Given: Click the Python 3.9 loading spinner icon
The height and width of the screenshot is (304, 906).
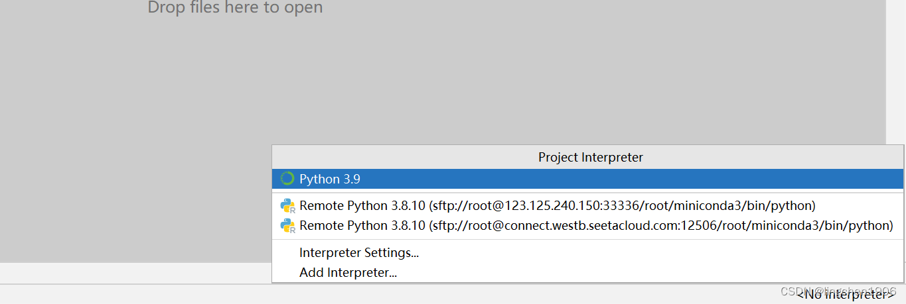Looking at the screenshot, I should point(287,179).
